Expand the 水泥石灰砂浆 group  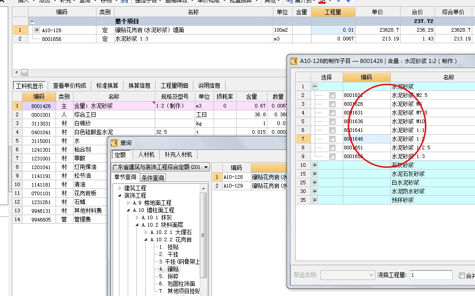315,174
